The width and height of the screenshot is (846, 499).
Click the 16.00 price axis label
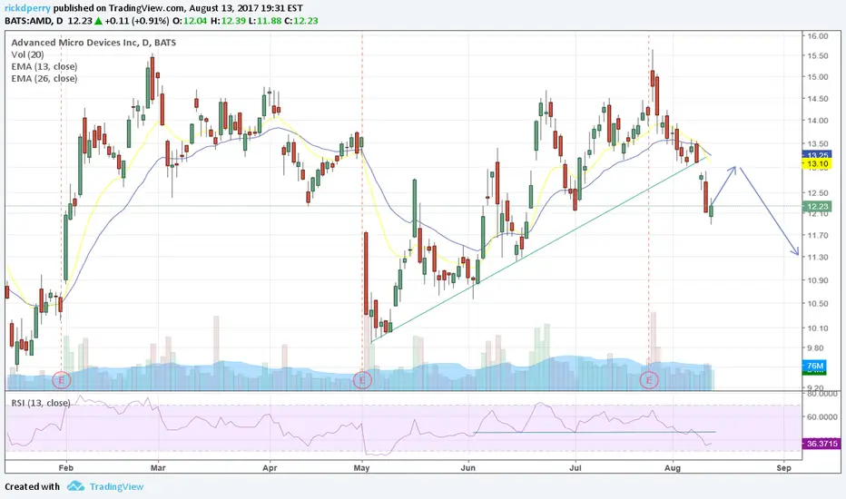(817, 36)
